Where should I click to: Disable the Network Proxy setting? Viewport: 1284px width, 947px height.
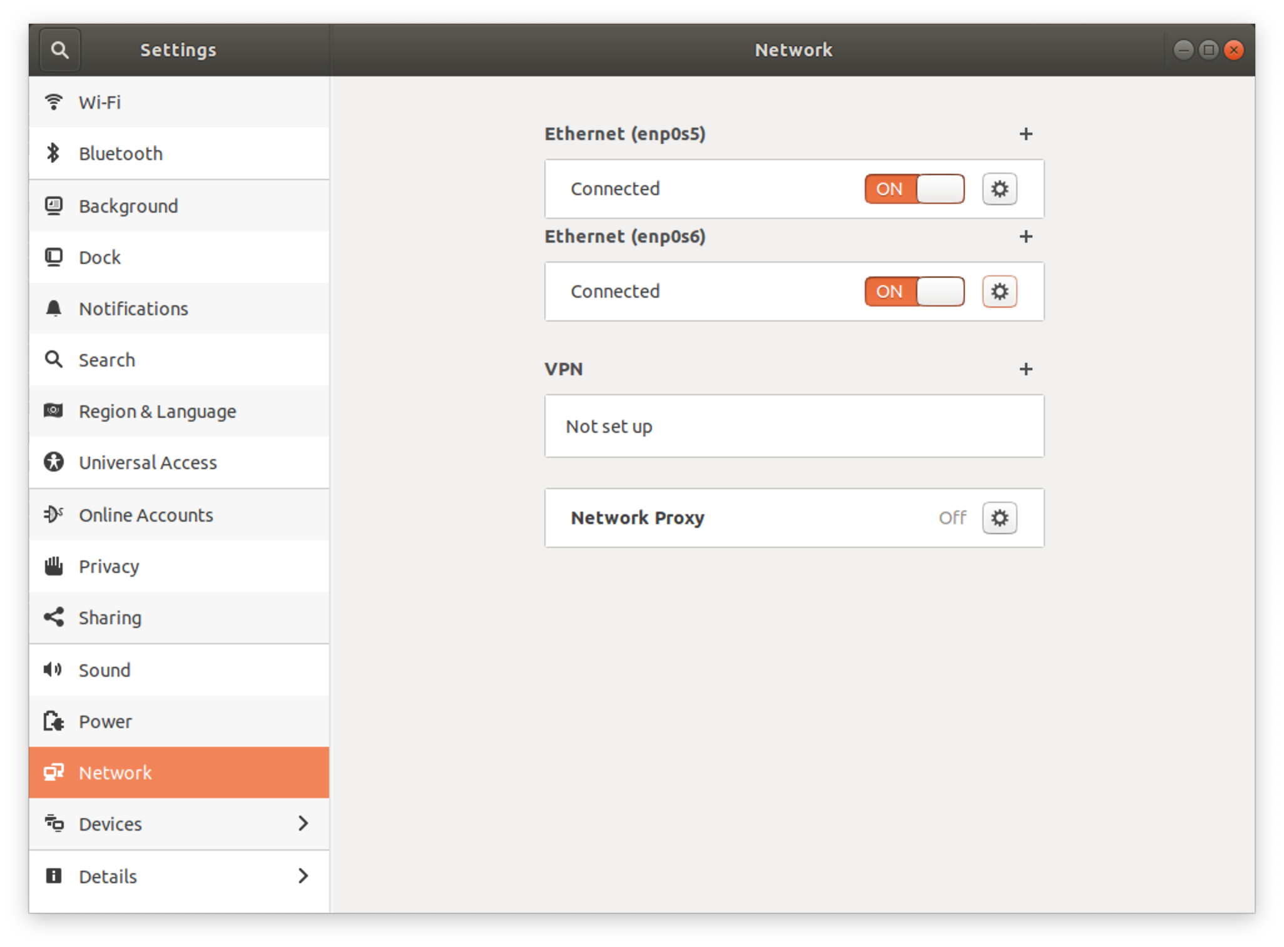(x=1000, y=517)
